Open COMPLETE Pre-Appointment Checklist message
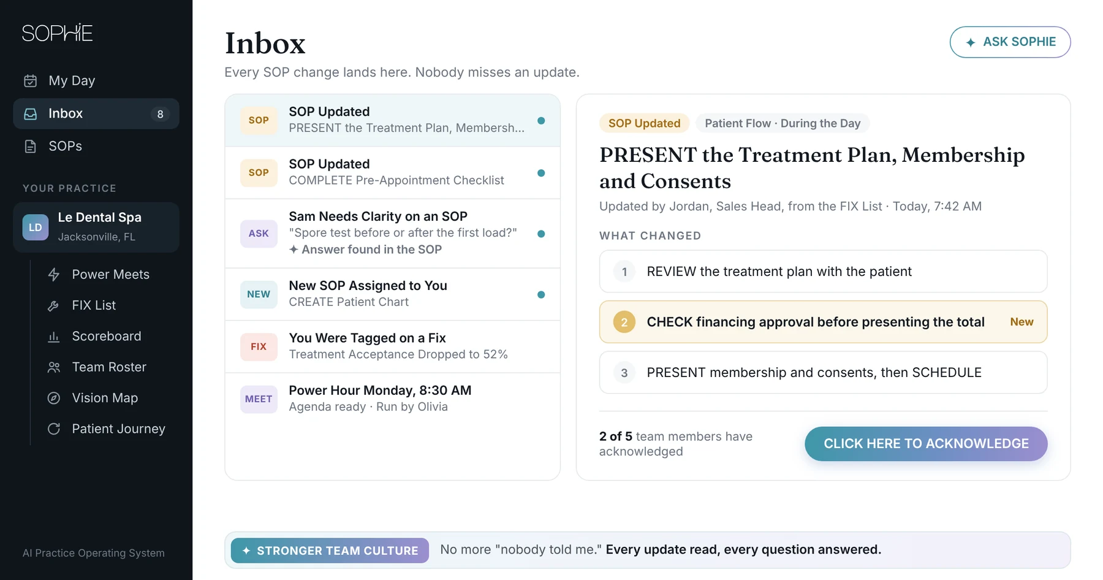Viewport: 1103px width, 580px height. 393,173
